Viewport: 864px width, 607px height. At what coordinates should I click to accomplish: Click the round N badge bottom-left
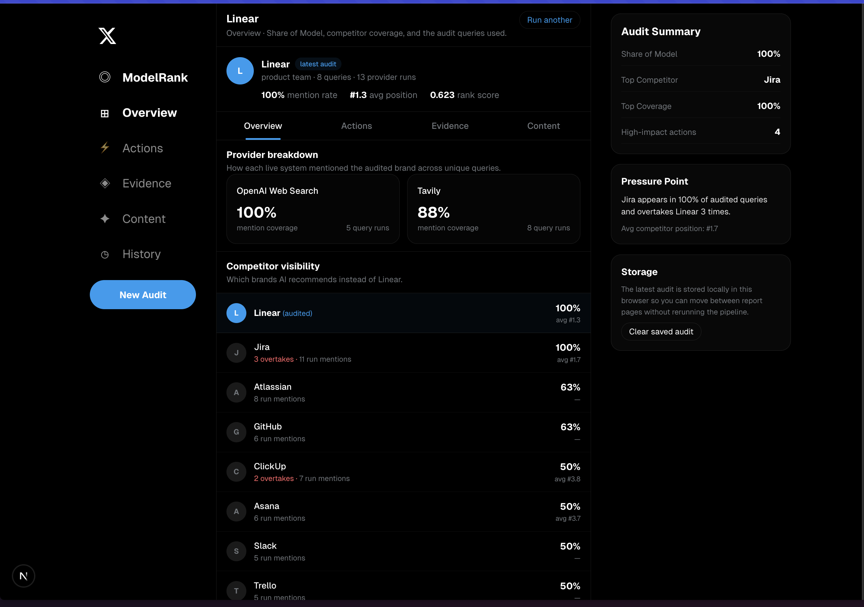click(23, 575)
